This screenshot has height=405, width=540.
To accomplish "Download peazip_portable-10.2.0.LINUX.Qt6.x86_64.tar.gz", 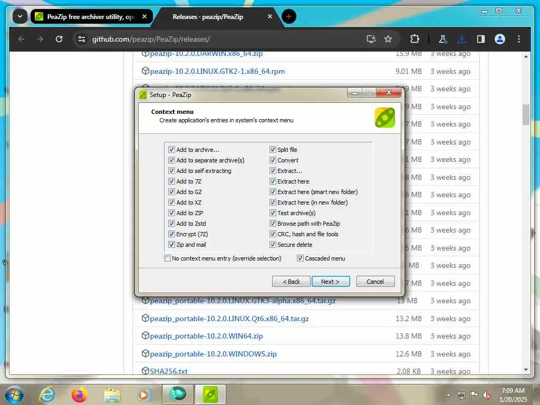I will [x=229, y=319].
